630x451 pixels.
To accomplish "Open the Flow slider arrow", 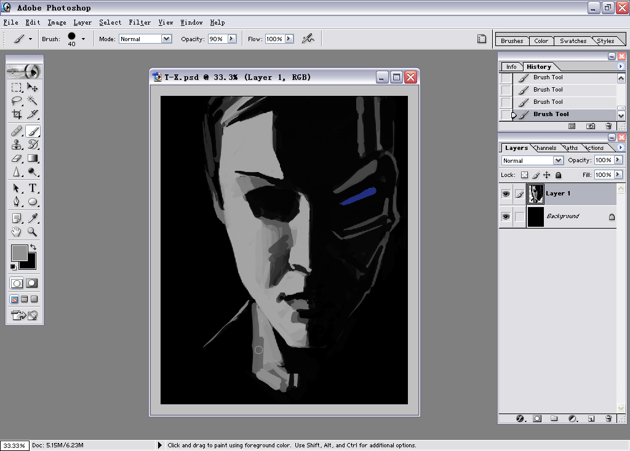I will (289, 39).
